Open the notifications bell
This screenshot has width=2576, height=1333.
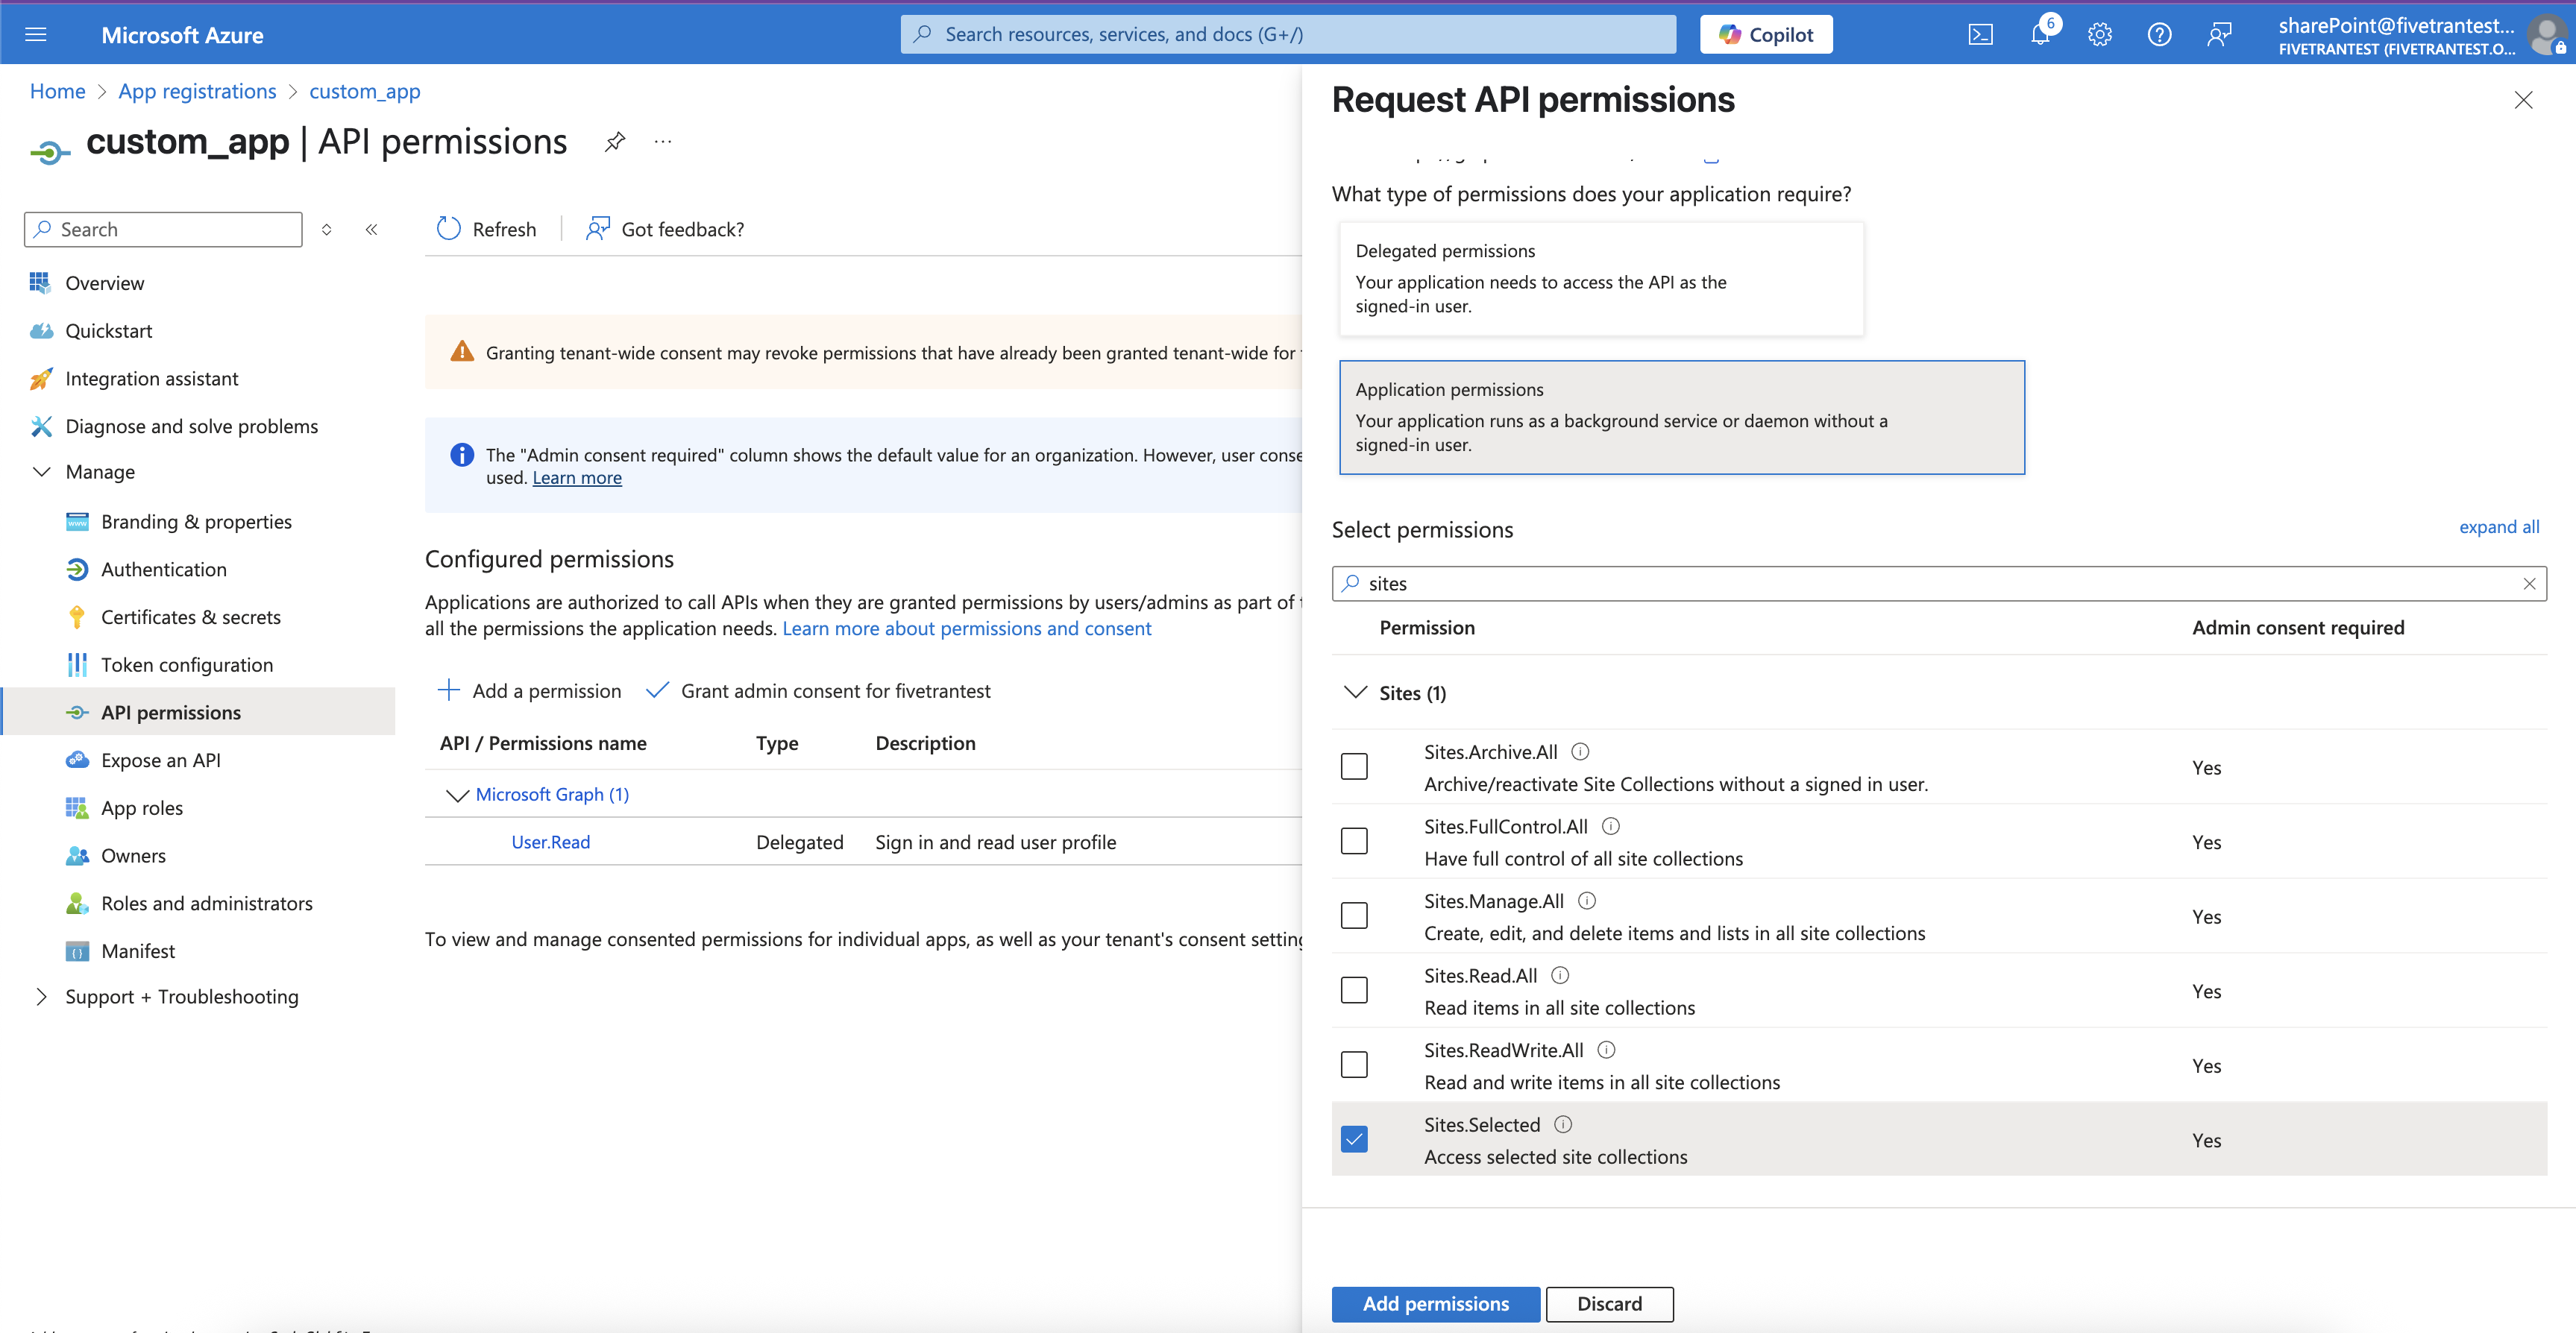coord(2040,35)
